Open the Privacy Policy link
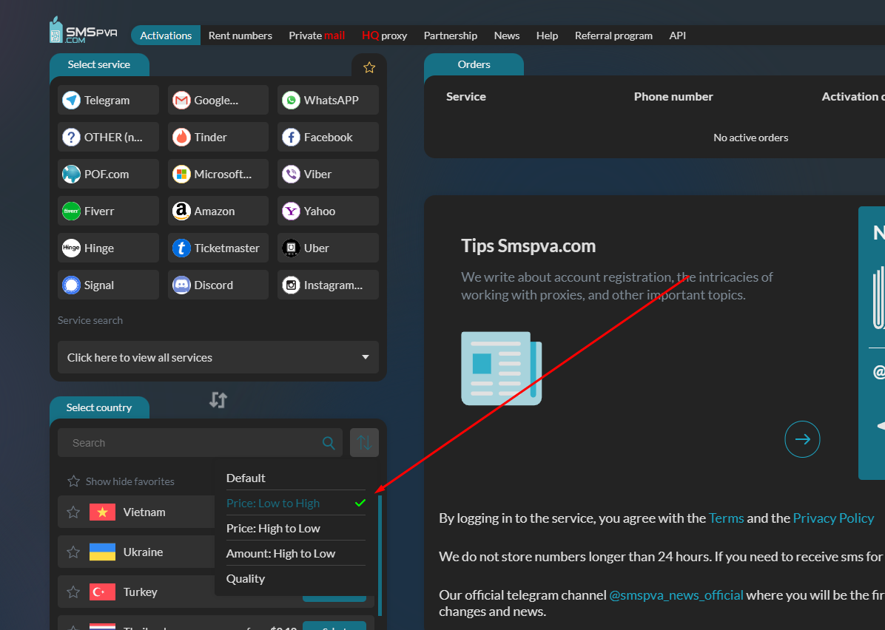This screenshot has height=630, width=885. tap(833, 518)
